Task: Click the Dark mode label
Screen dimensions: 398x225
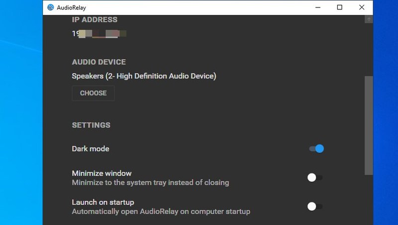Action: click(x=91, y=149)
